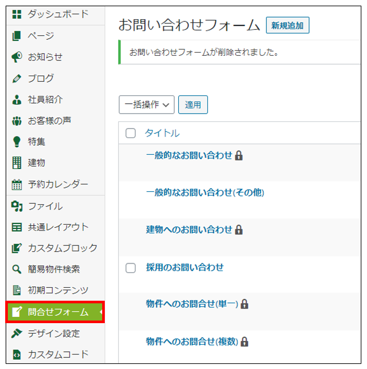367x369 pixels.
Task: Click the code icon for カスタムコード
Action: 17,355
